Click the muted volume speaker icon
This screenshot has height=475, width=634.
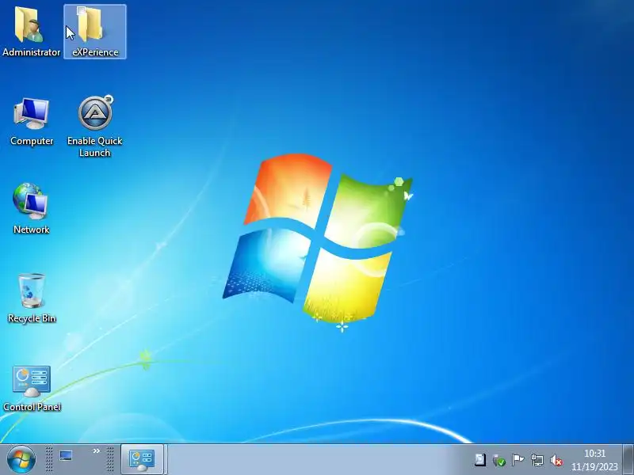point(556,460)
